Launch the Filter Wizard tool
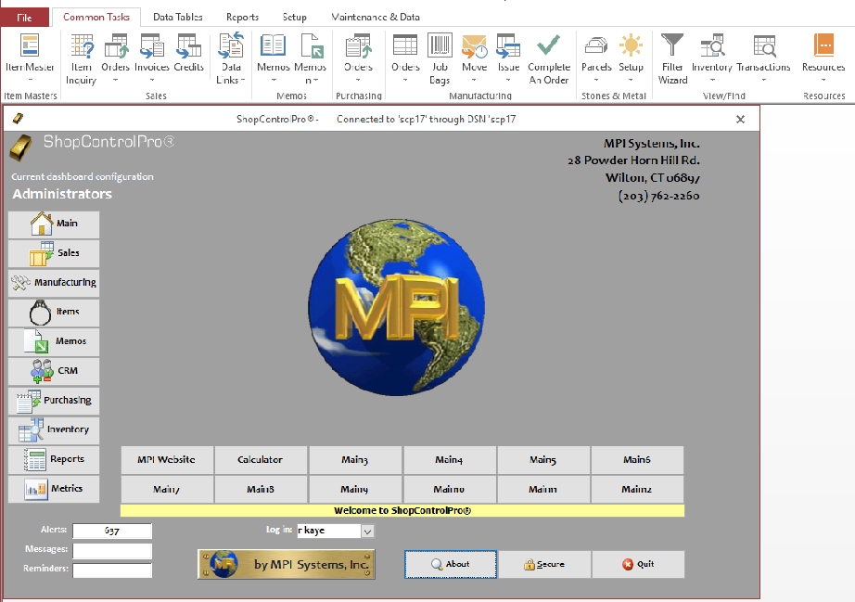 coord(672,57)
